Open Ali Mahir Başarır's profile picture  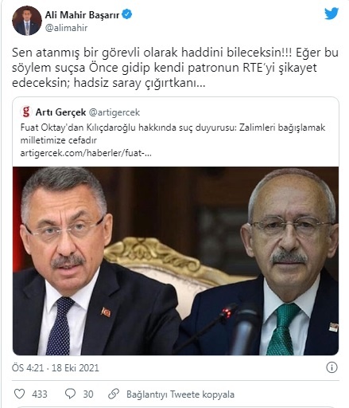tap(27, 21)
